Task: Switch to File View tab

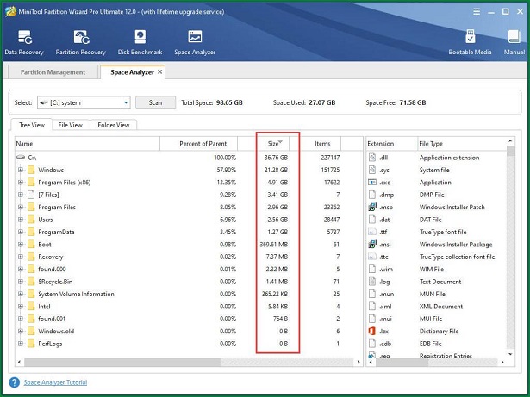Action: pyautogui.click(x=71, y=125)
